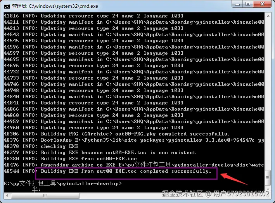Click line 44866 Updating manifest

coord(134,109)
